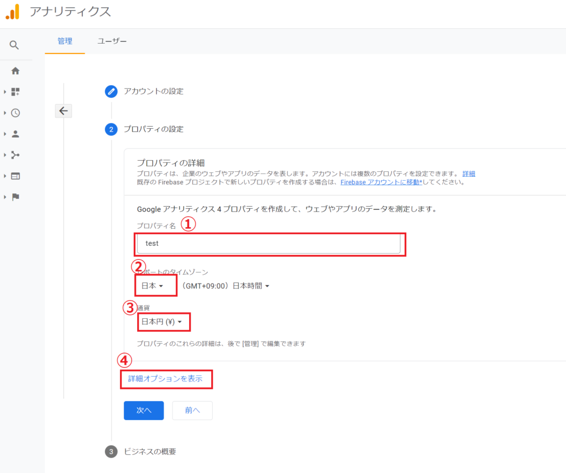Click the 通貨 label
Viewport: 566px width, 473px height.
pyautogui.click(x=143, y=308)
